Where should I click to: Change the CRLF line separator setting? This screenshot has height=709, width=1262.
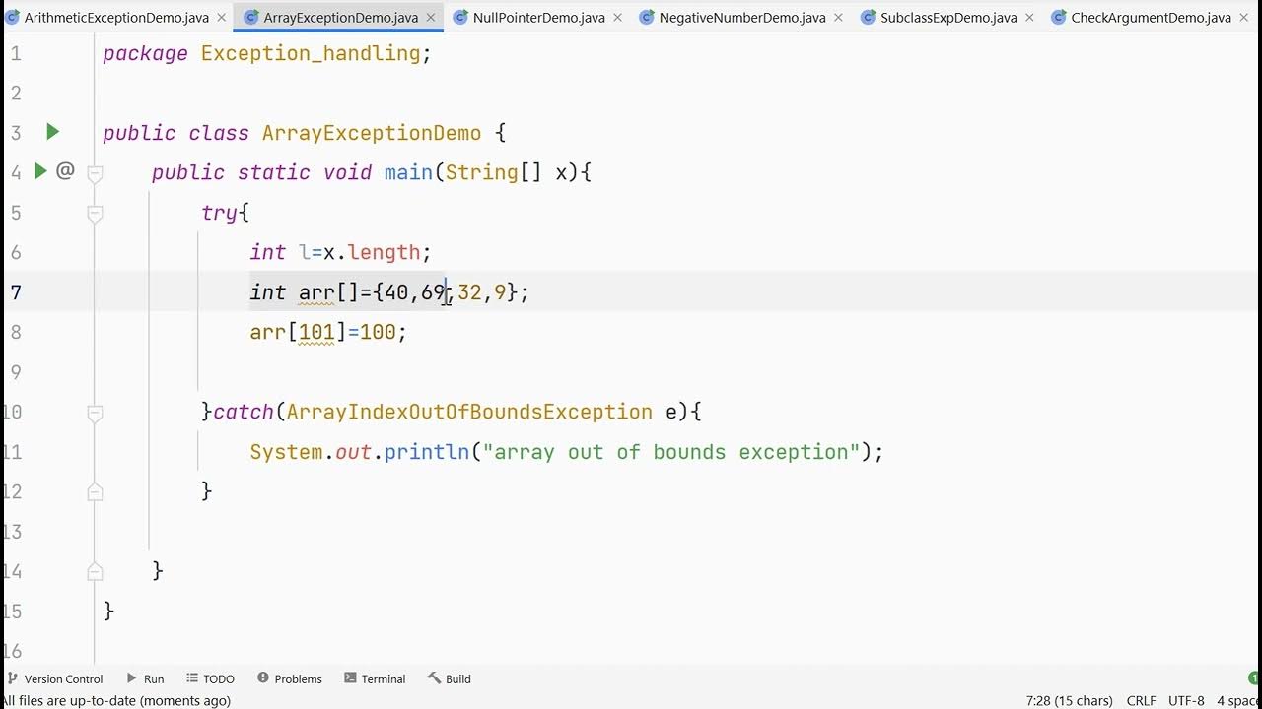click(1141, 701)
